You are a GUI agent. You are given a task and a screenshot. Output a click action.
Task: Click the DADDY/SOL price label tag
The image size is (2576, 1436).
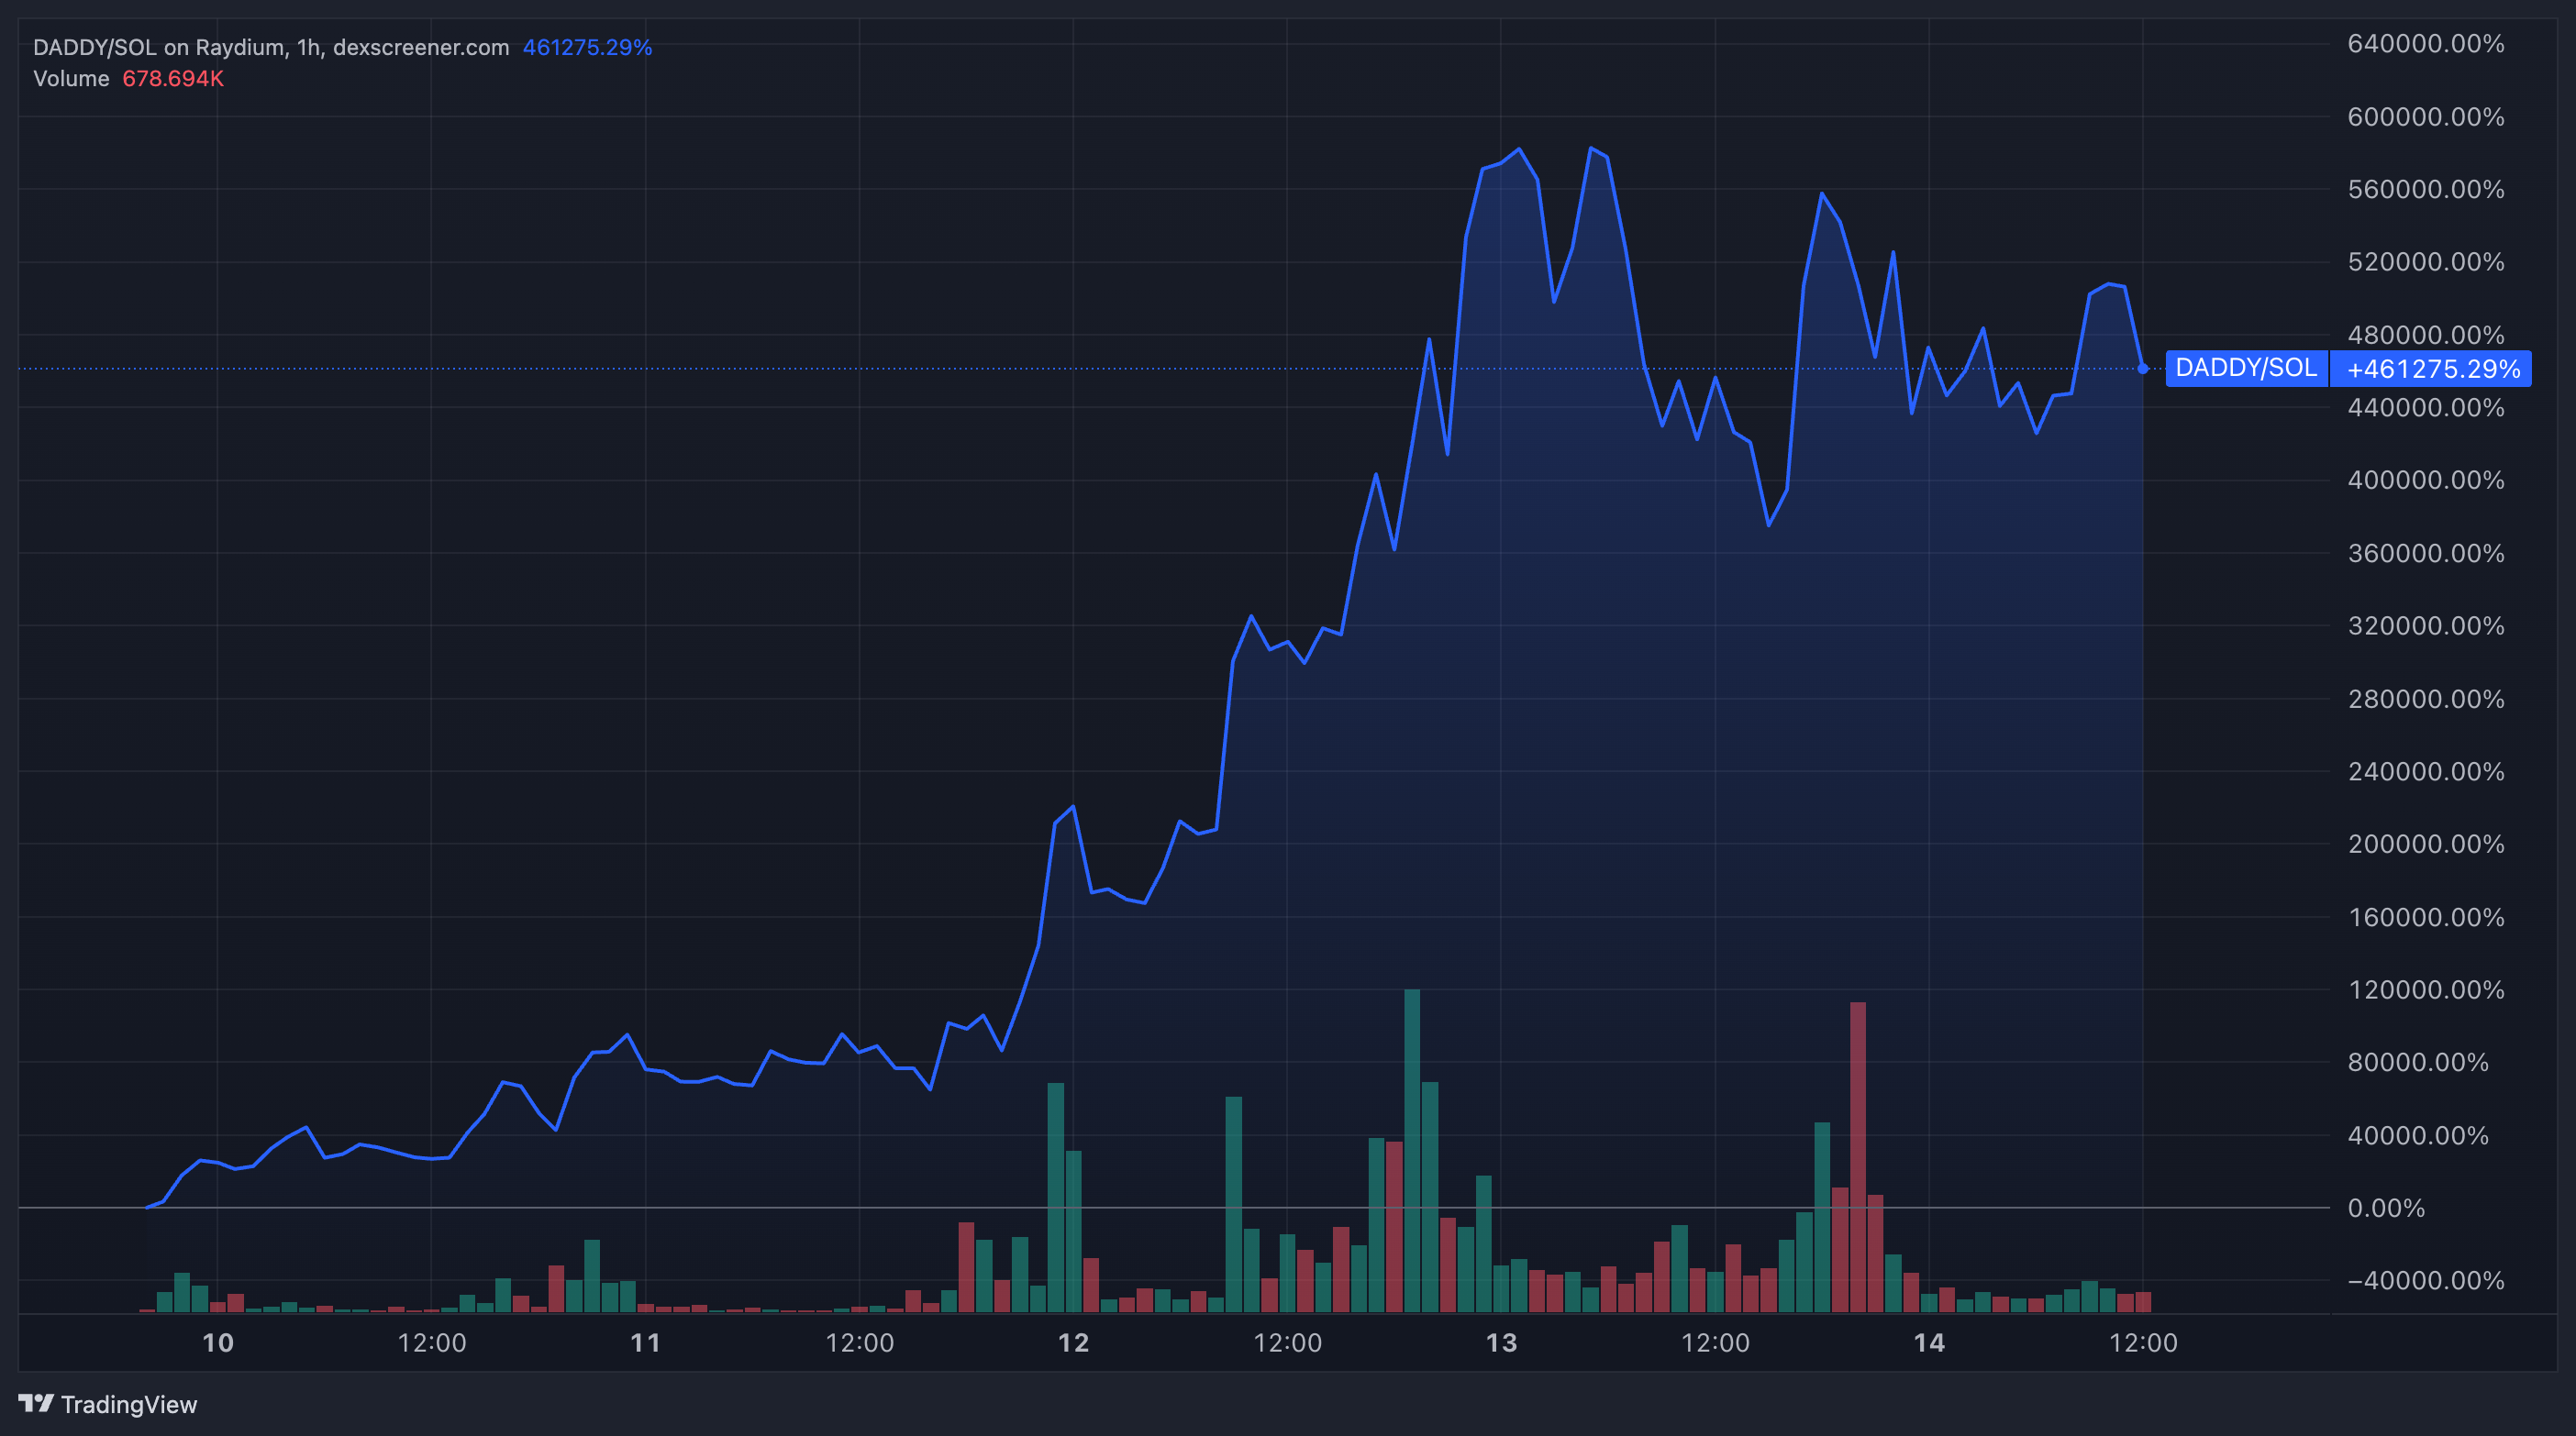2245,368
